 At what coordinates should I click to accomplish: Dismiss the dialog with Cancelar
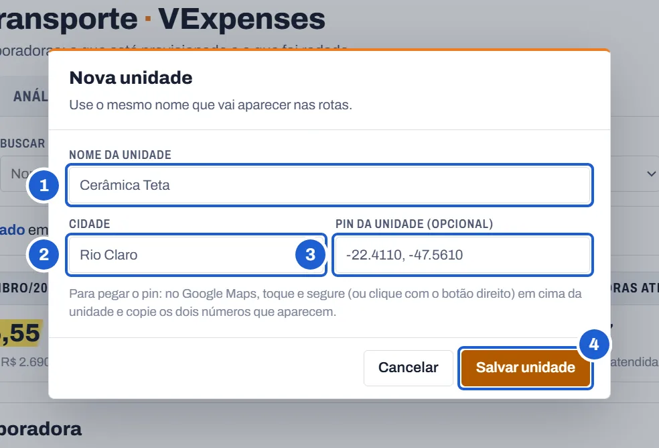(x=408, y=368)
